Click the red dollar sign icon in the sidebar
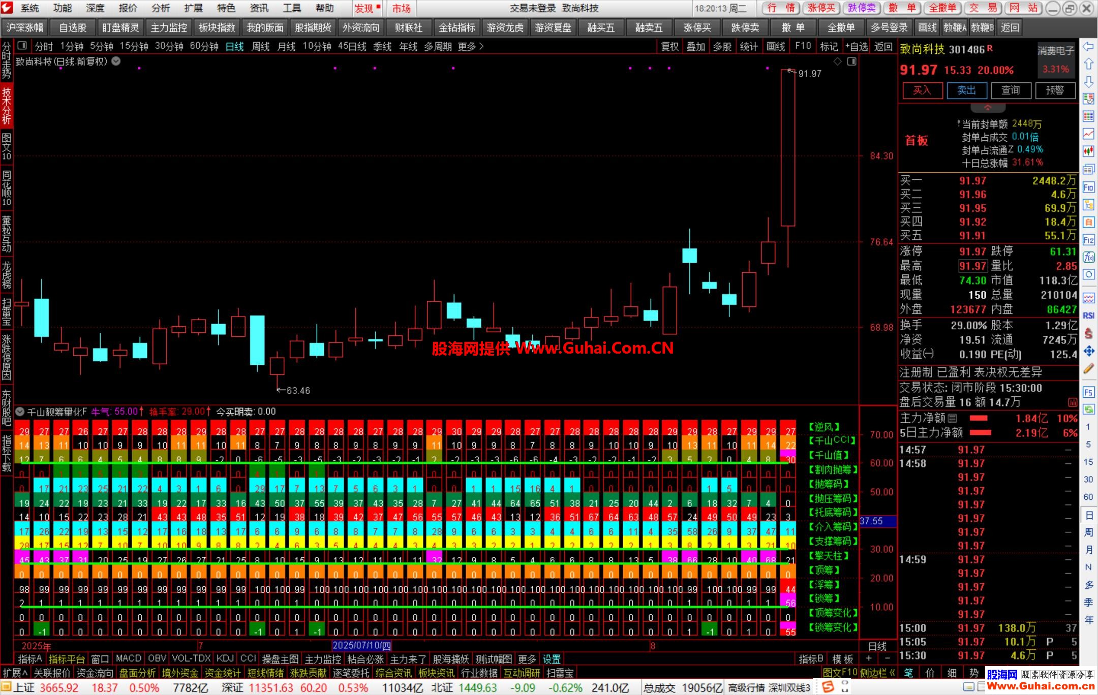The width and height of the screenshot is (1098, 695). (1088, 333)
